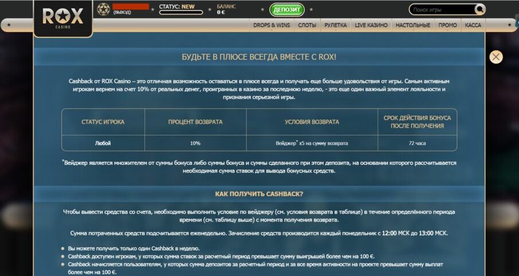
Task: Click the Вейджер x5 table cell
Action: [312, 143]
